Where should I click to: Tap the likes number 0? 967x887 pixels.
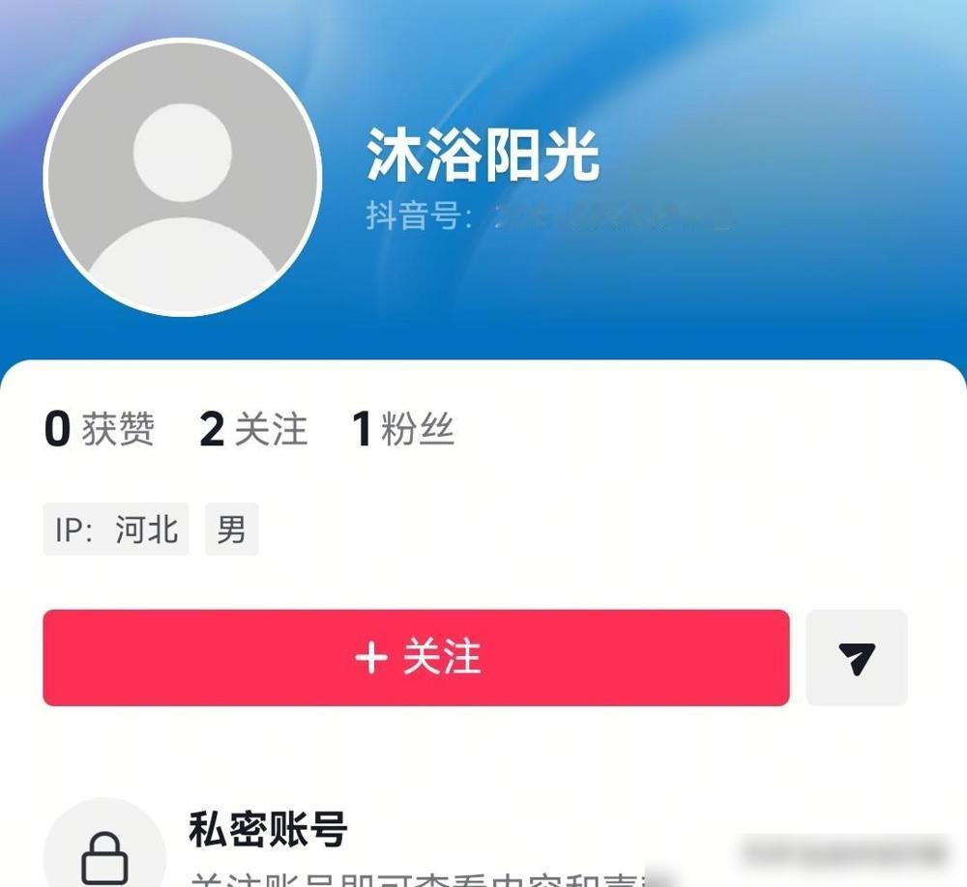point(57,429)
